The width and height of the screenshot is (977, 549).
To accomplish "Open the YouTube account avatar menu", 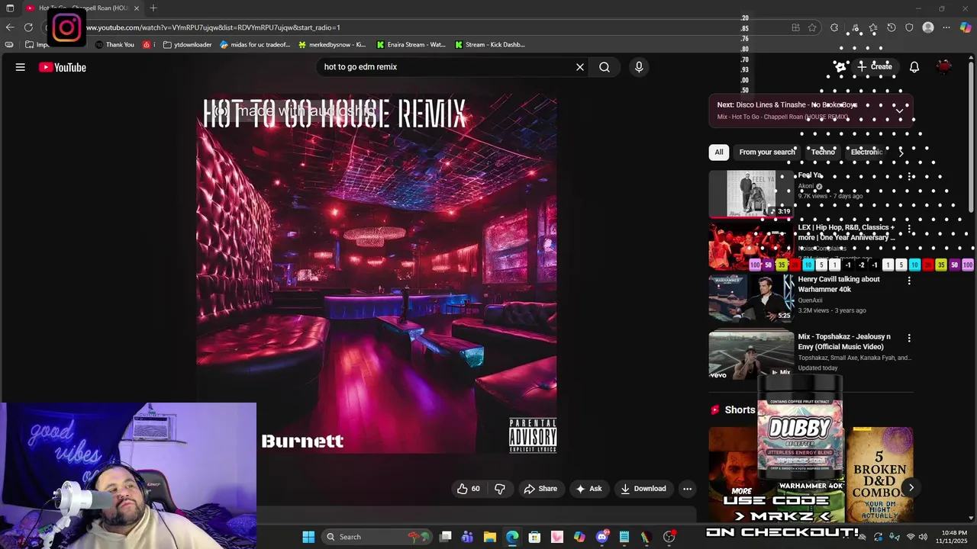I will 944,67.
